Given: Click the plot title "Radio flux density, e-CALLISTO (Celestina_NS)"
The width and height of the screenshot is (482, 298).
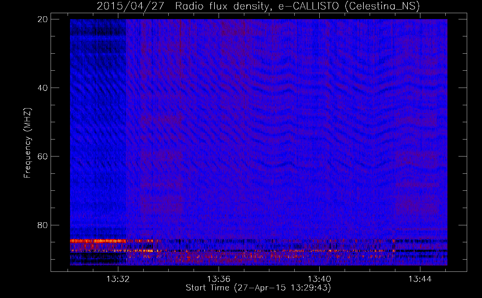Looking at the screenshot, I should tap(297, 6).
